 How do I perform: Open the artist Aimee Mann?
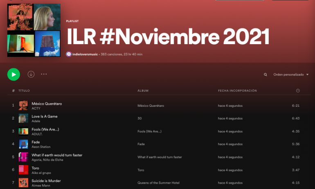click(41, 186)
